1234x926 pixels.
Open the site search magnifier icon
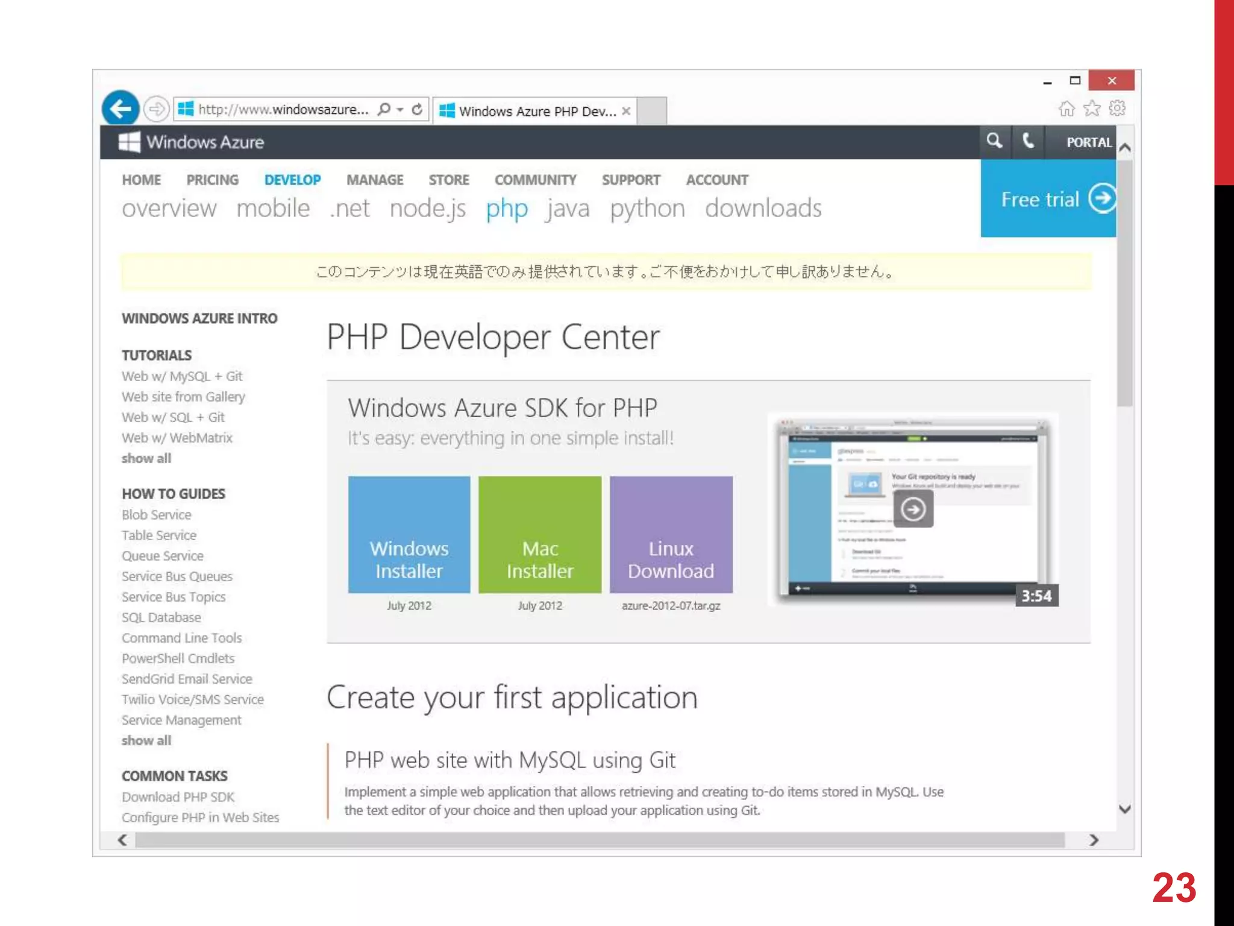click(994, 142)
